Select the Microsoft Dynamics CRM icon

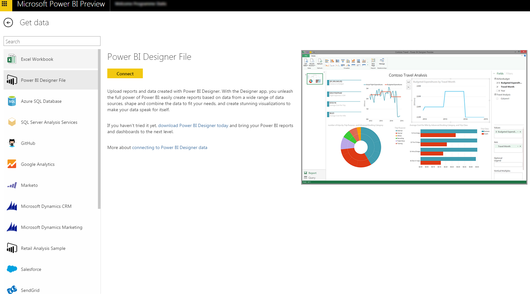[x=12, y=206]
